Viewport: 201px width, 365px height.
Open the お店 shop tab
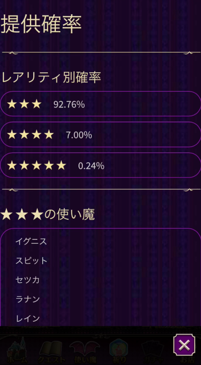coord(188,360)
